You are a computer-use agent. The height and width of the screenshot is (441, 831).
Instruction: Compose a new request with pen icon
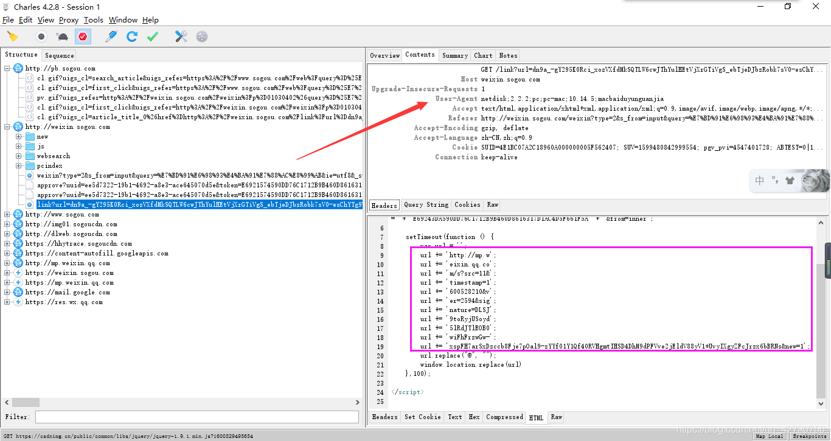coord(111,36)
